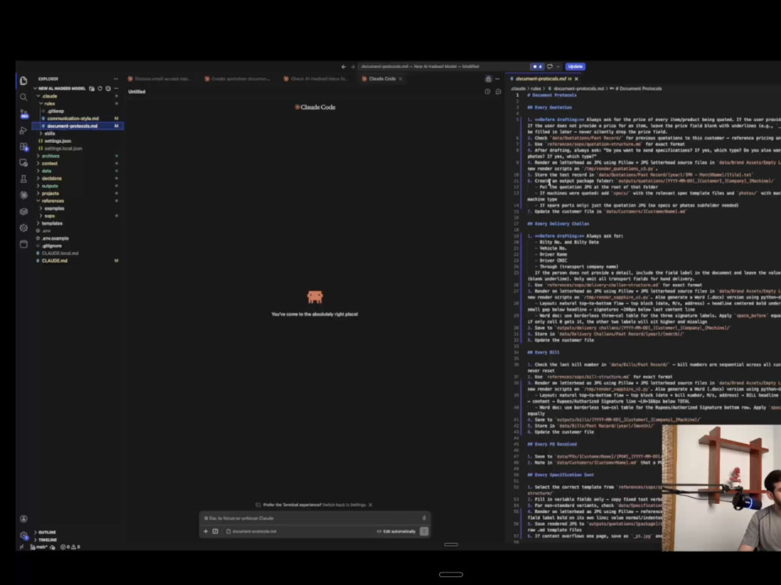The height and width of the screenshot is (585, 781).
Task: Click the chat icon in the title bar
Action: [x=550, y=66]
